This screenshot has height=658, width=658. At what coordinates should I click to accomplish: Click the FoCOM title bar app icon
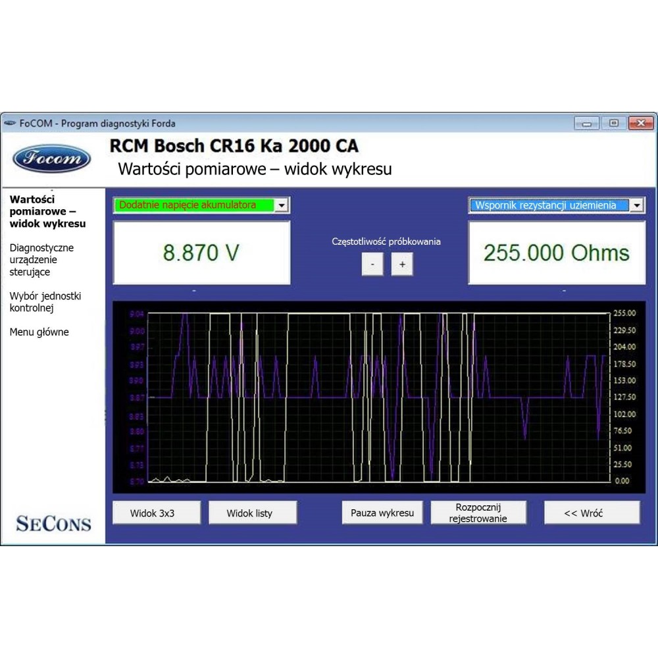tap(9, 123)
